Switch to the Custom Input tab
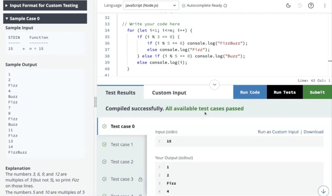This screenshot has height=196, width=332. (x=169, y=93)
